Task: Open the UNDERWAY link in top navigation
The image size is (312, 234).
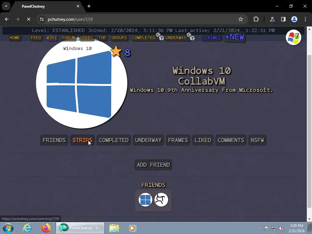Action: (x=176, y=37)
